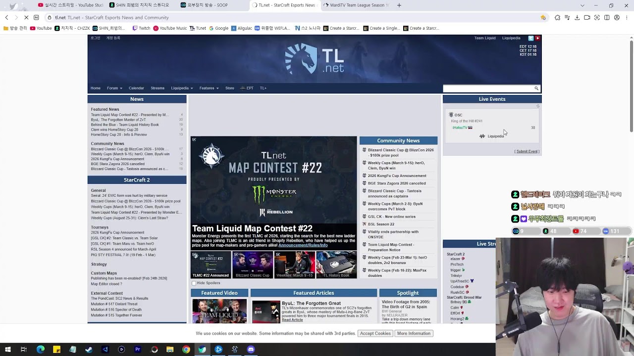The height and width of the screenshot is (356, 634).
Task: Click the Windows Start button
Action: [8, 350]
